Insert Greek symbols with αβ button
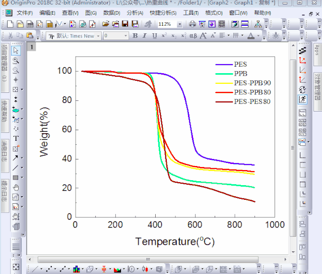Viewport: 322px width, 274px height. [194, 36]
